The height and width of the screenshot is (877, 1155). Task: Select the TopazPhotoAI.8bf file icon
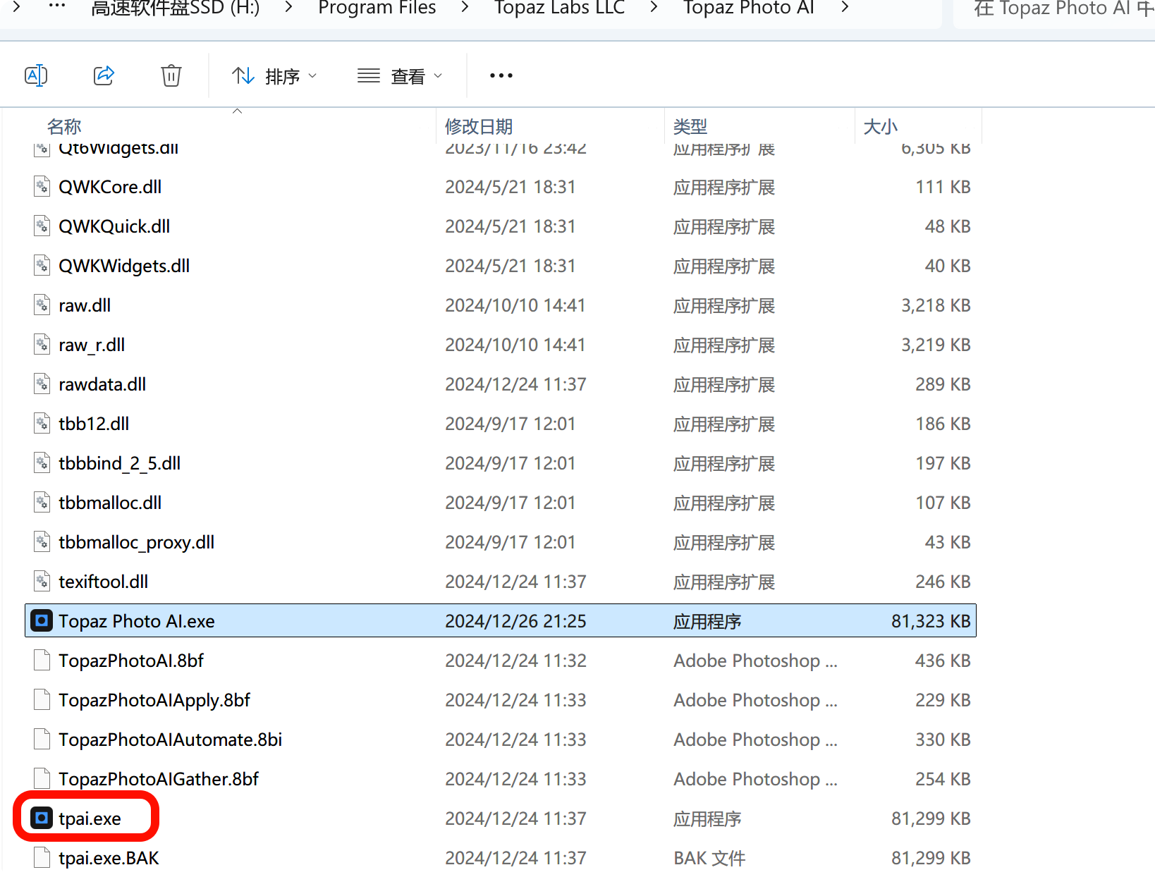pos(42,661)
